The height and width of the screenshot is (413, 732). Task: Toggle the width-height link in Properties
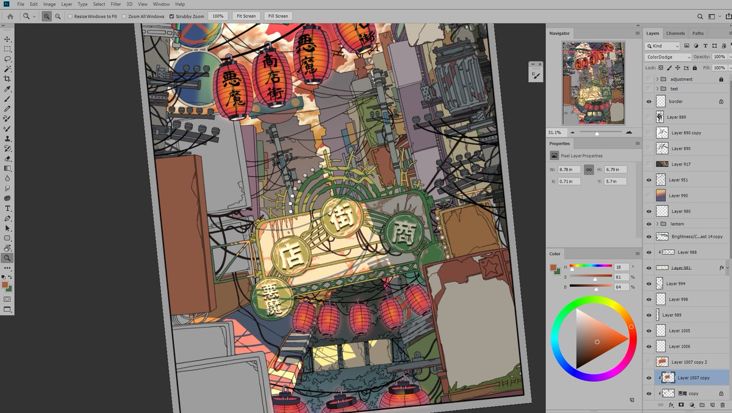coord(589,169)
